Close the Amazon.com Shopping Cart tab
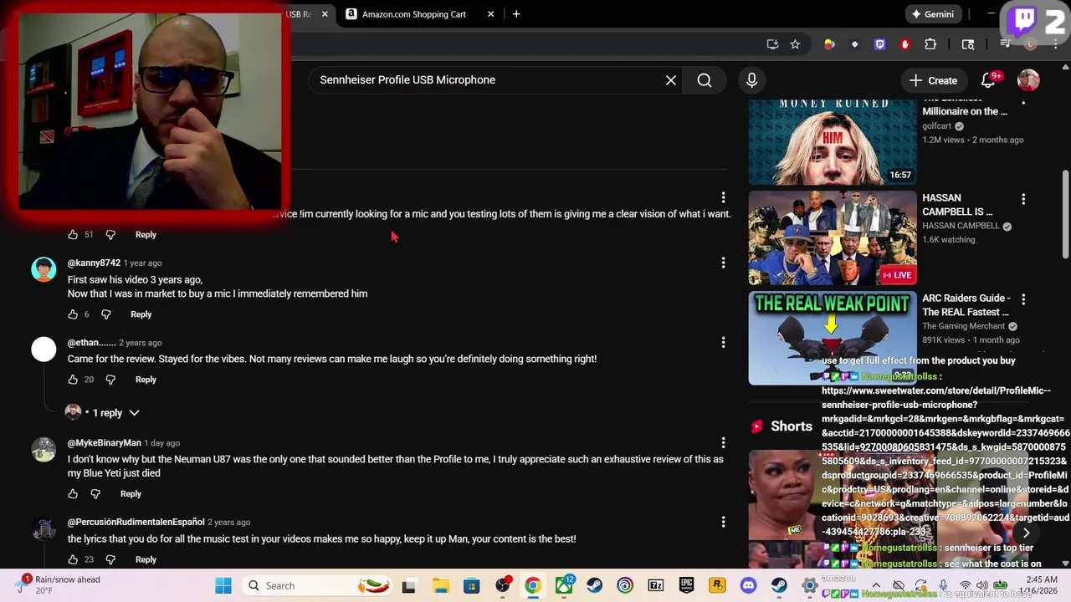The width and height of the screenshot is (1071, 602). click(x=490, y=14)
